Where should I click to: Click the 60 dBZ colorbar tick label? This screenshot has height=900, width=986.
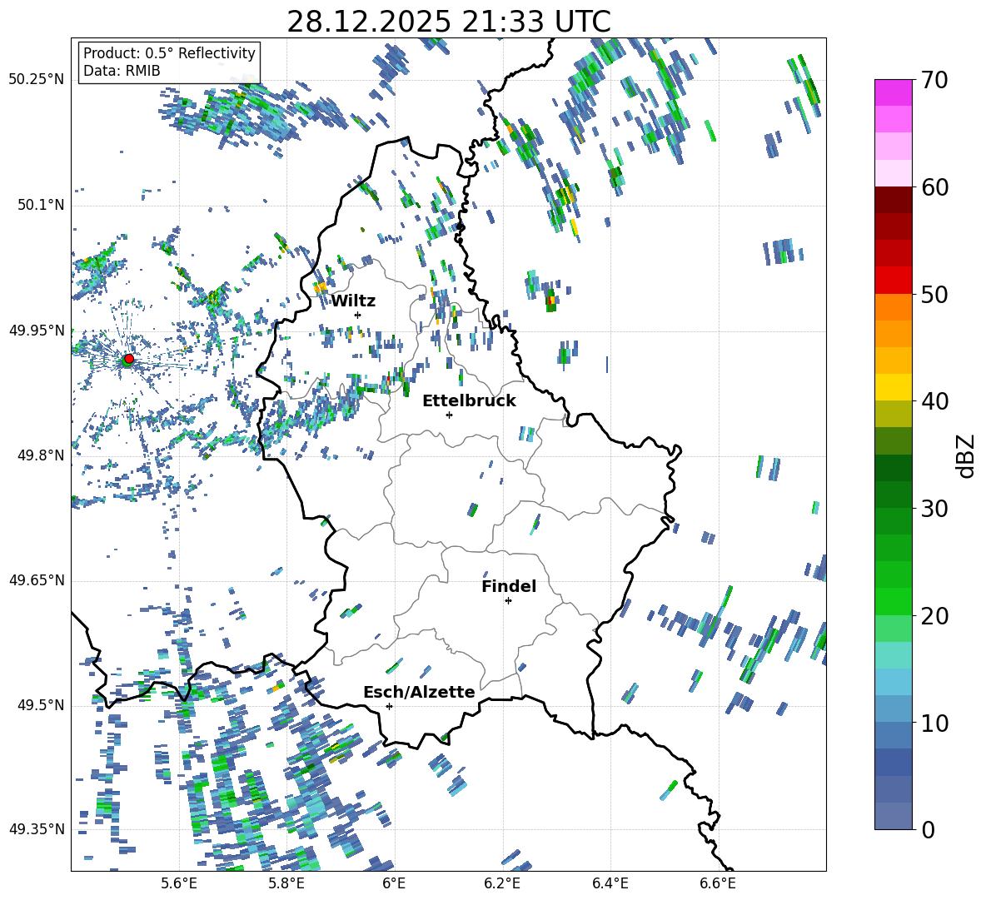pos(934,187)
